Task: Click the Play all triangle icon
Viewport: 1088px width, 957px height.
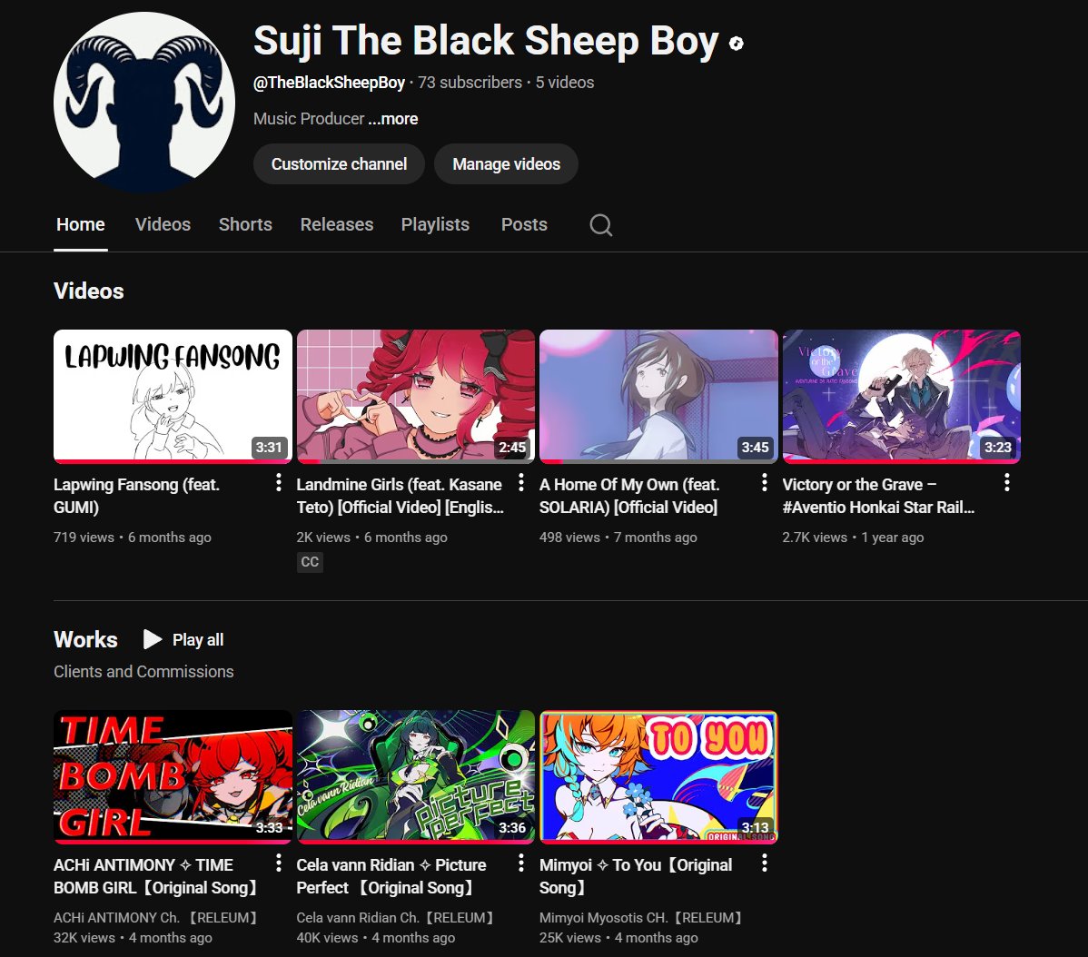Action: (152, 639)
